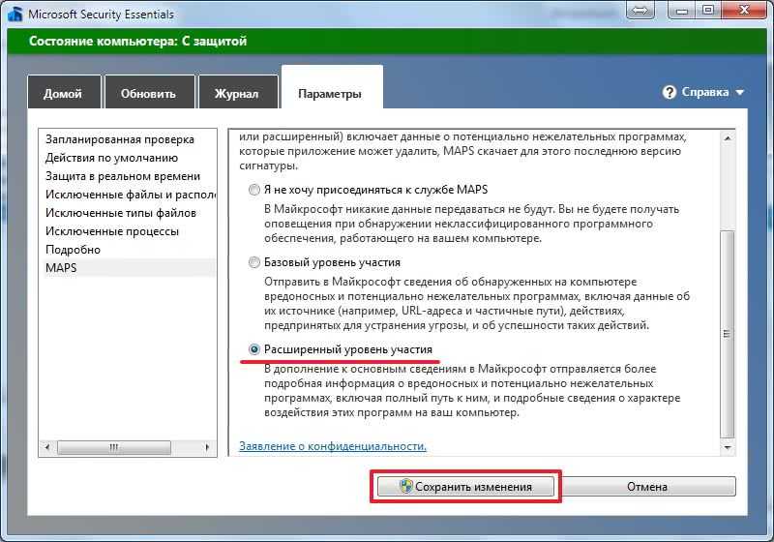Click the Отмена button
774x542 pixels.
647,487
